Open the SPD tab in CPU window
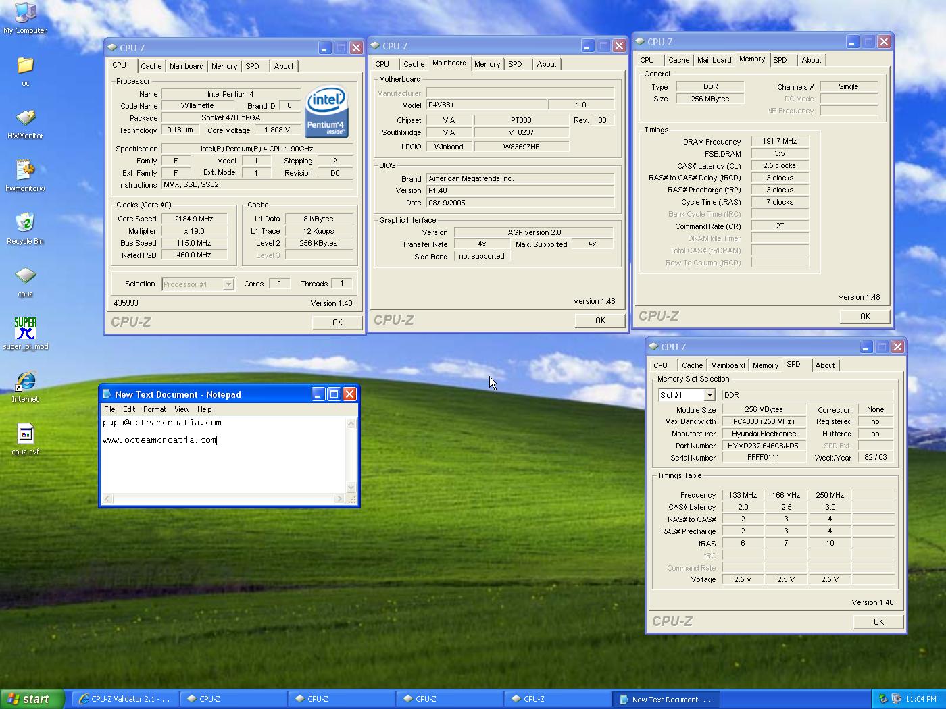 click(x=252, y=66)
